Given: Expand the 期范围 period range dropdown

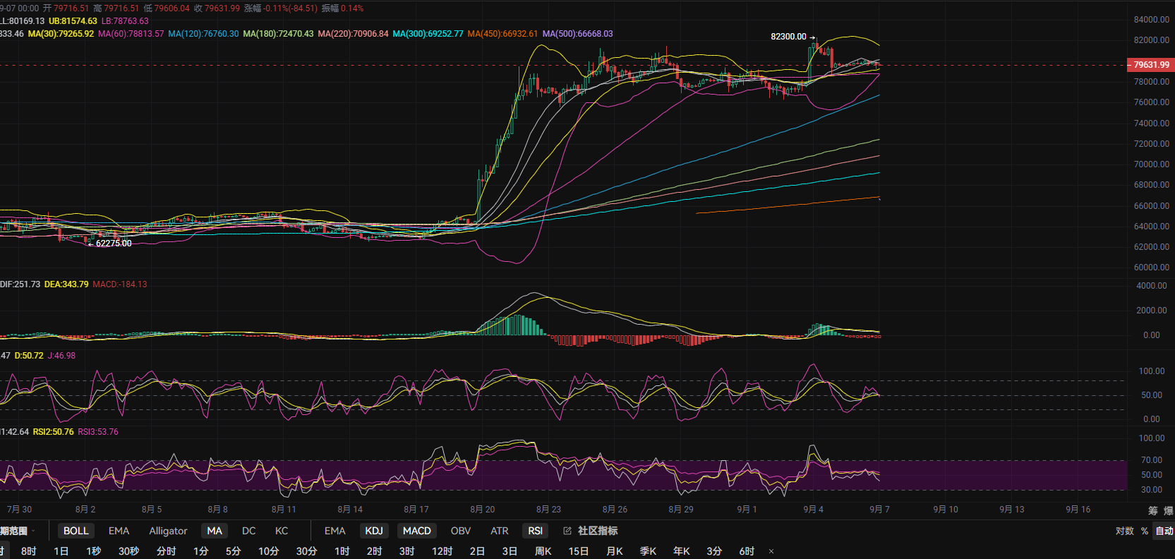Looking at the screenshot, I should tap(17, 531).
